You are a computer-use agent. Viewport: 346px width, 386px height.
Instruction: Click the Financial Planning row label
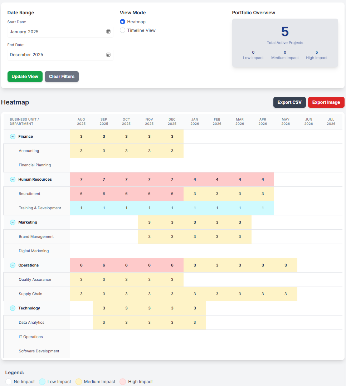tap(35, 165)
